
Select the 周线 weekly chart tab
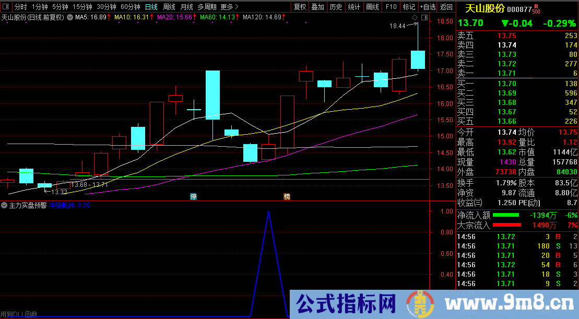click(169, 7)
